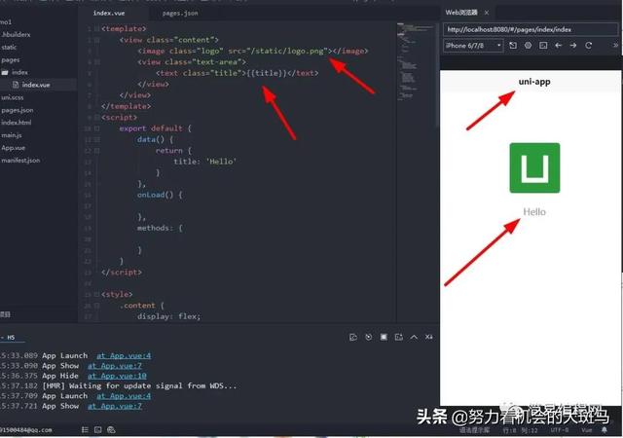
Task: Click the qq.com account email in status bar
Action: point(26,430)
